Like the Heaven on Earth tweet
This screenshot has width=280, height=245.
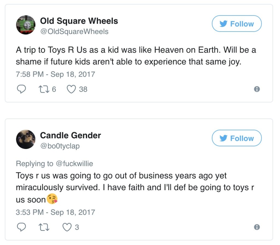click(x=71, y=89)
